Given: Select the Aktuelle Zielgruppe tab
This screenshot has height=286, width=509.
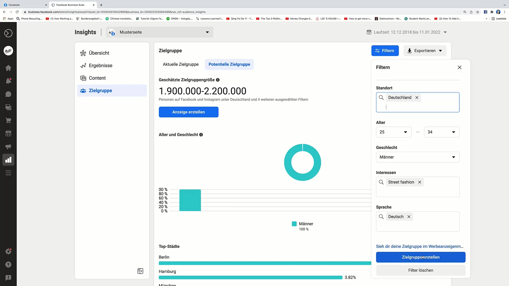Looking at the screenshot, I should (x=181, y=64).
